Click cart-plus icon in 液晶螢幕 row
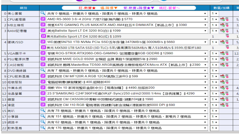This screenshot has width=239, height=134. tap(222, 93)
